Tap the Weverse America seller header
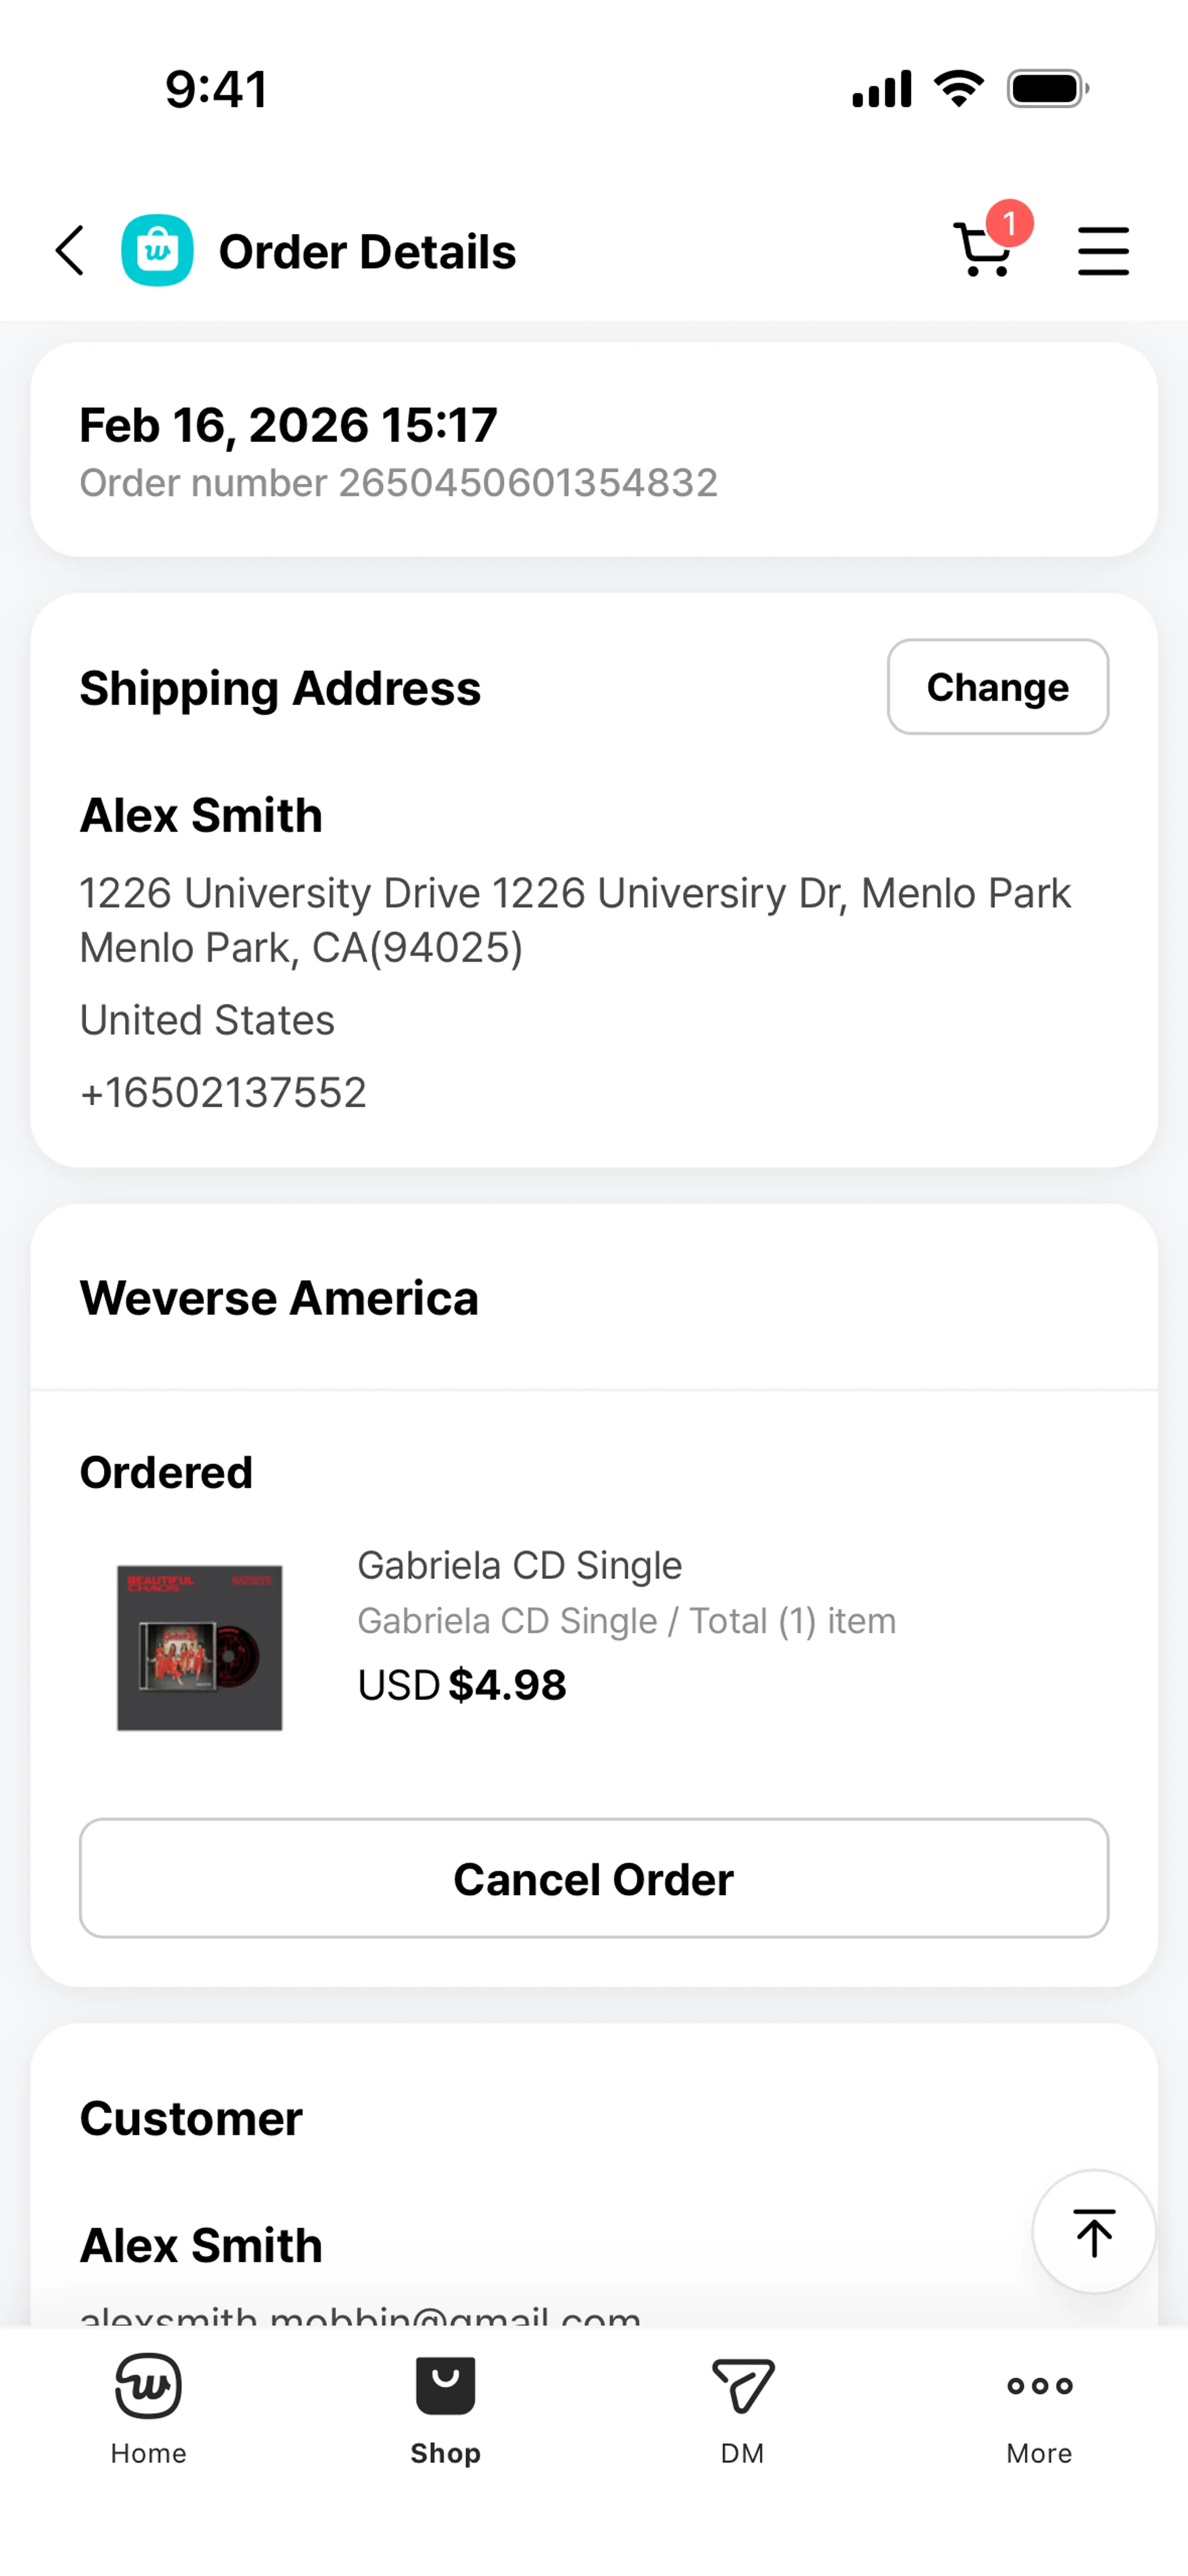Image resolution: width=1188 pixels, height=2576 pixels. pyautogui.click(x=279, y=1298)
